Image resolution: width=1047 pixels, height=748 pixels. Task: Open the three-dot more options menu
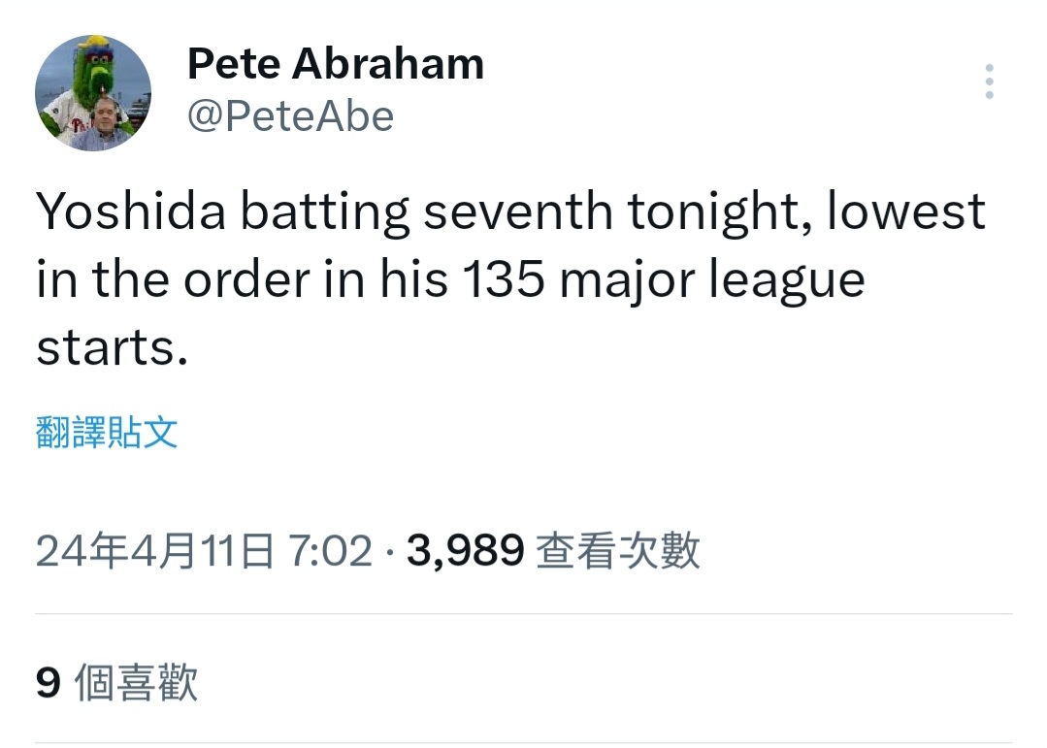point(989,81)
